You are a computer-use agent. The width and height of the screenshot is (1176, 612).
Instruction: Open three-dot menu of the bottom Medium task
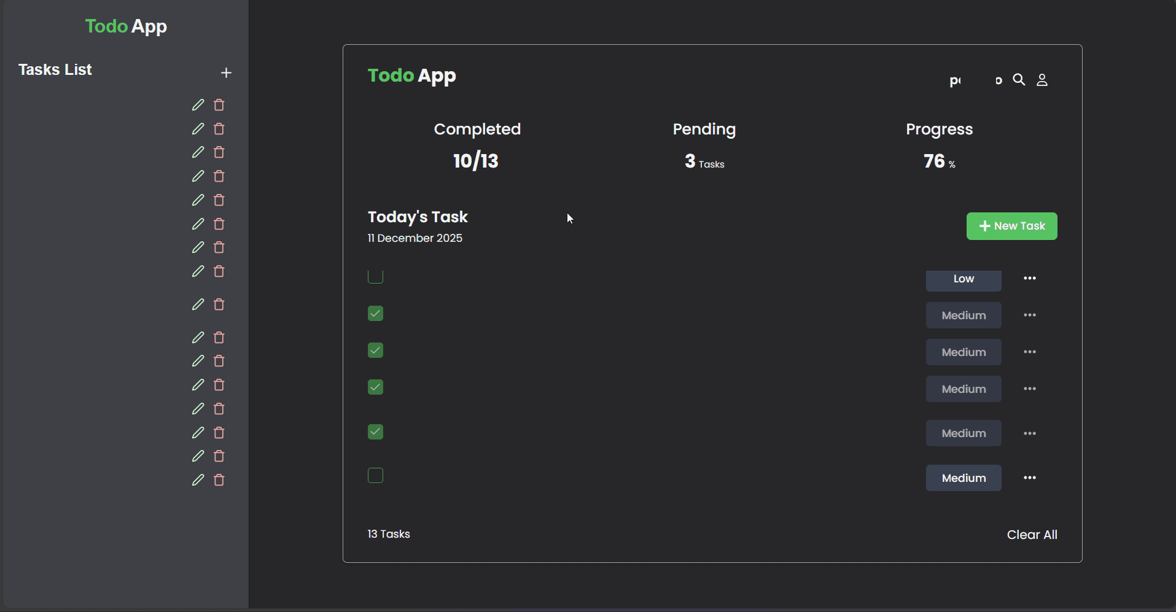1030,478
